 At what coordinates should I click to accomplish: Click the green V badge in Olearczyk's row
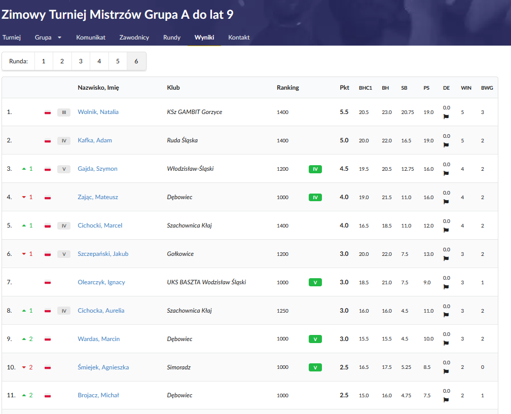pos(315,282)
